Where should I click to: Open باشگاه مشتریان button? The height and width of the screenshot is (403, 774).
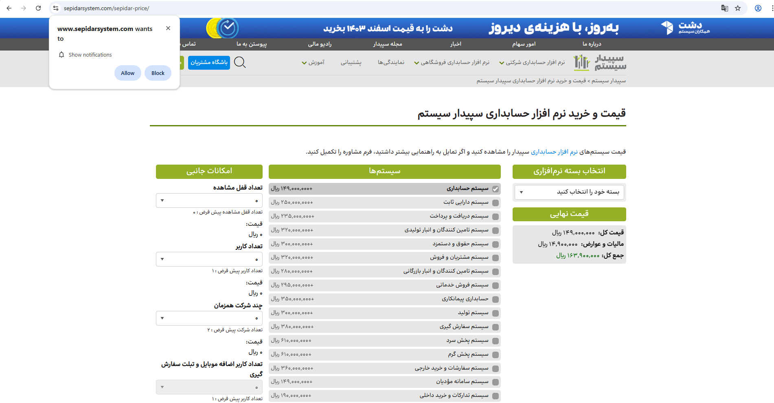209,62
